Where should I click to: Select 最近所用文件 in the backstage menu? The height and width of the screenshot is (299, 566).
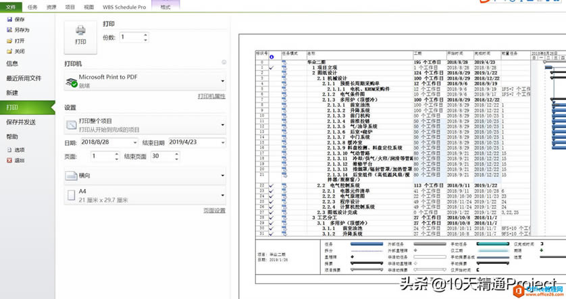[24, 78]
